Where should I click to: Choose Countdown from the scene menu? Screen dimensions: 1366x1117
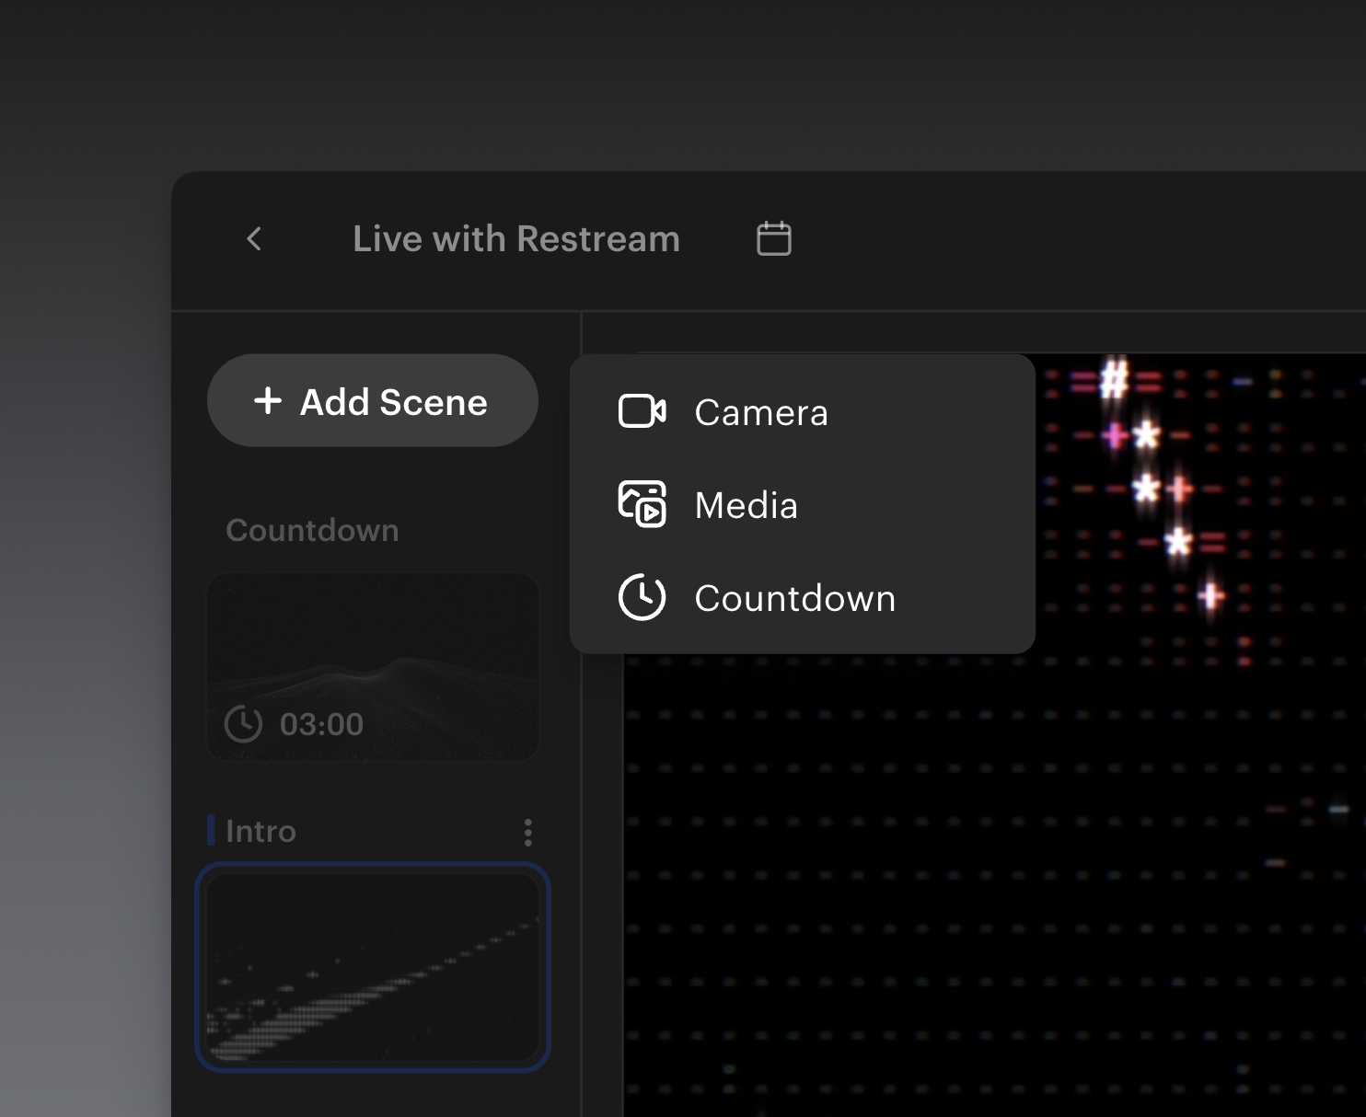coord(803,597)
